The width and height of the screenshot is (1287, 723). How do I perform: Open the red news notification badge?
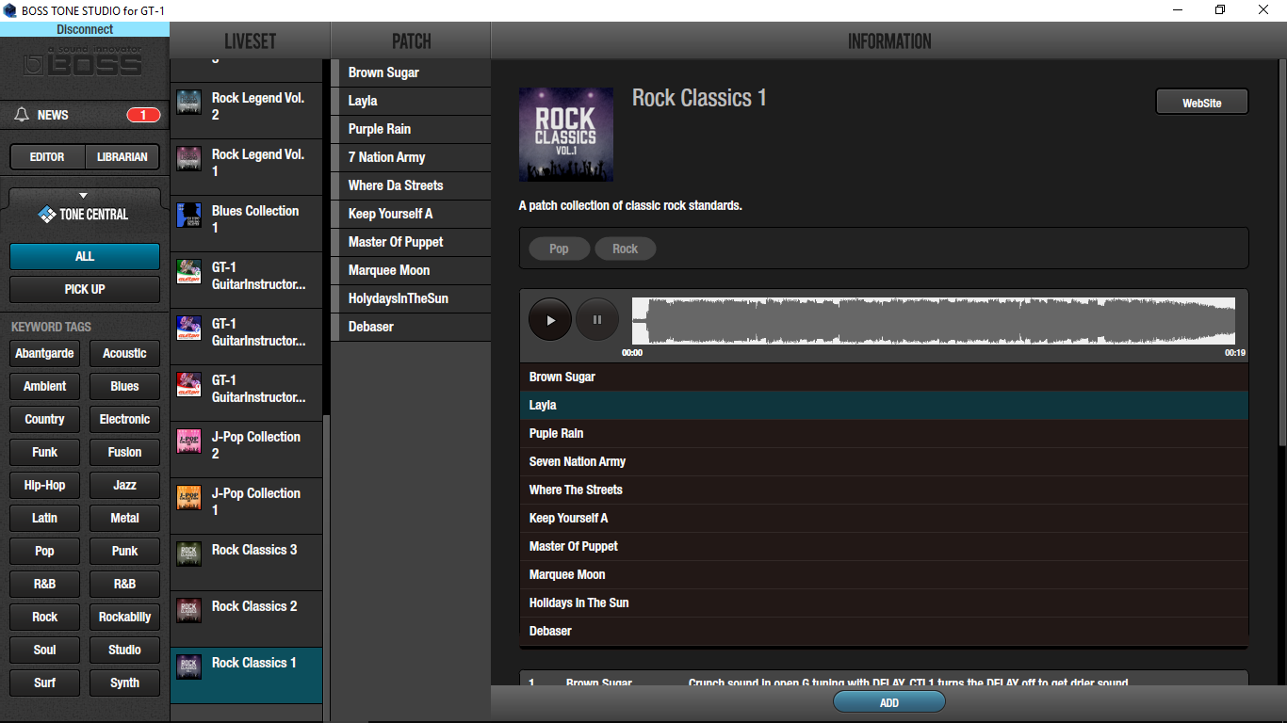coord(143,115)
